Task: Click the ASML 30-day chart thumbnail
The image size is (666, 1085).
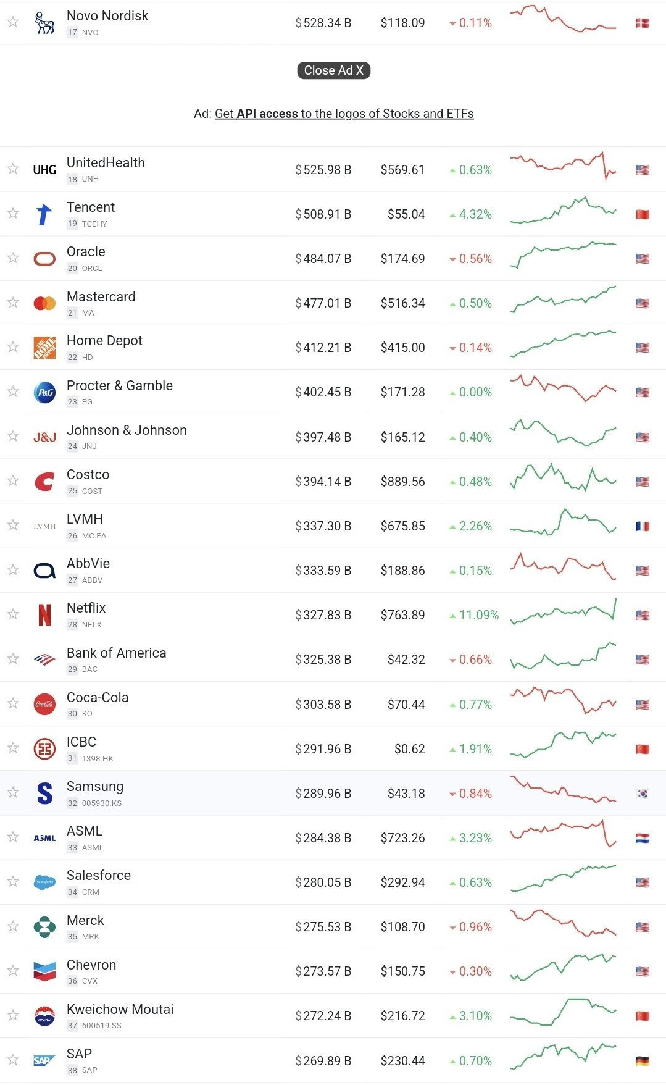Action: pyautogui.click(x=563, y=835)
